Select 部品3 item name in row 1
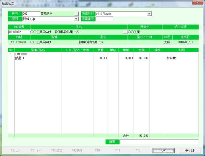Image resolution: width=205 pixels, height=156 pixels. (20, 58)
